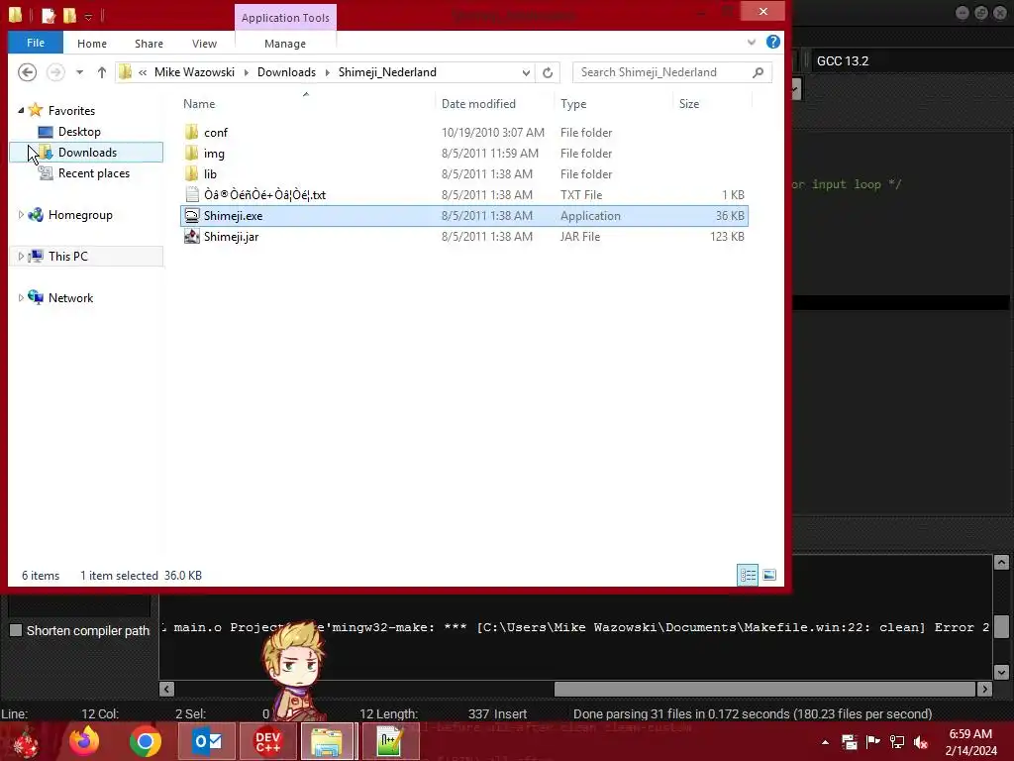Screen dimensions: 1014x761
Task: Click the muted speaker volume tray icon
Action: click(x=921, y=742)
